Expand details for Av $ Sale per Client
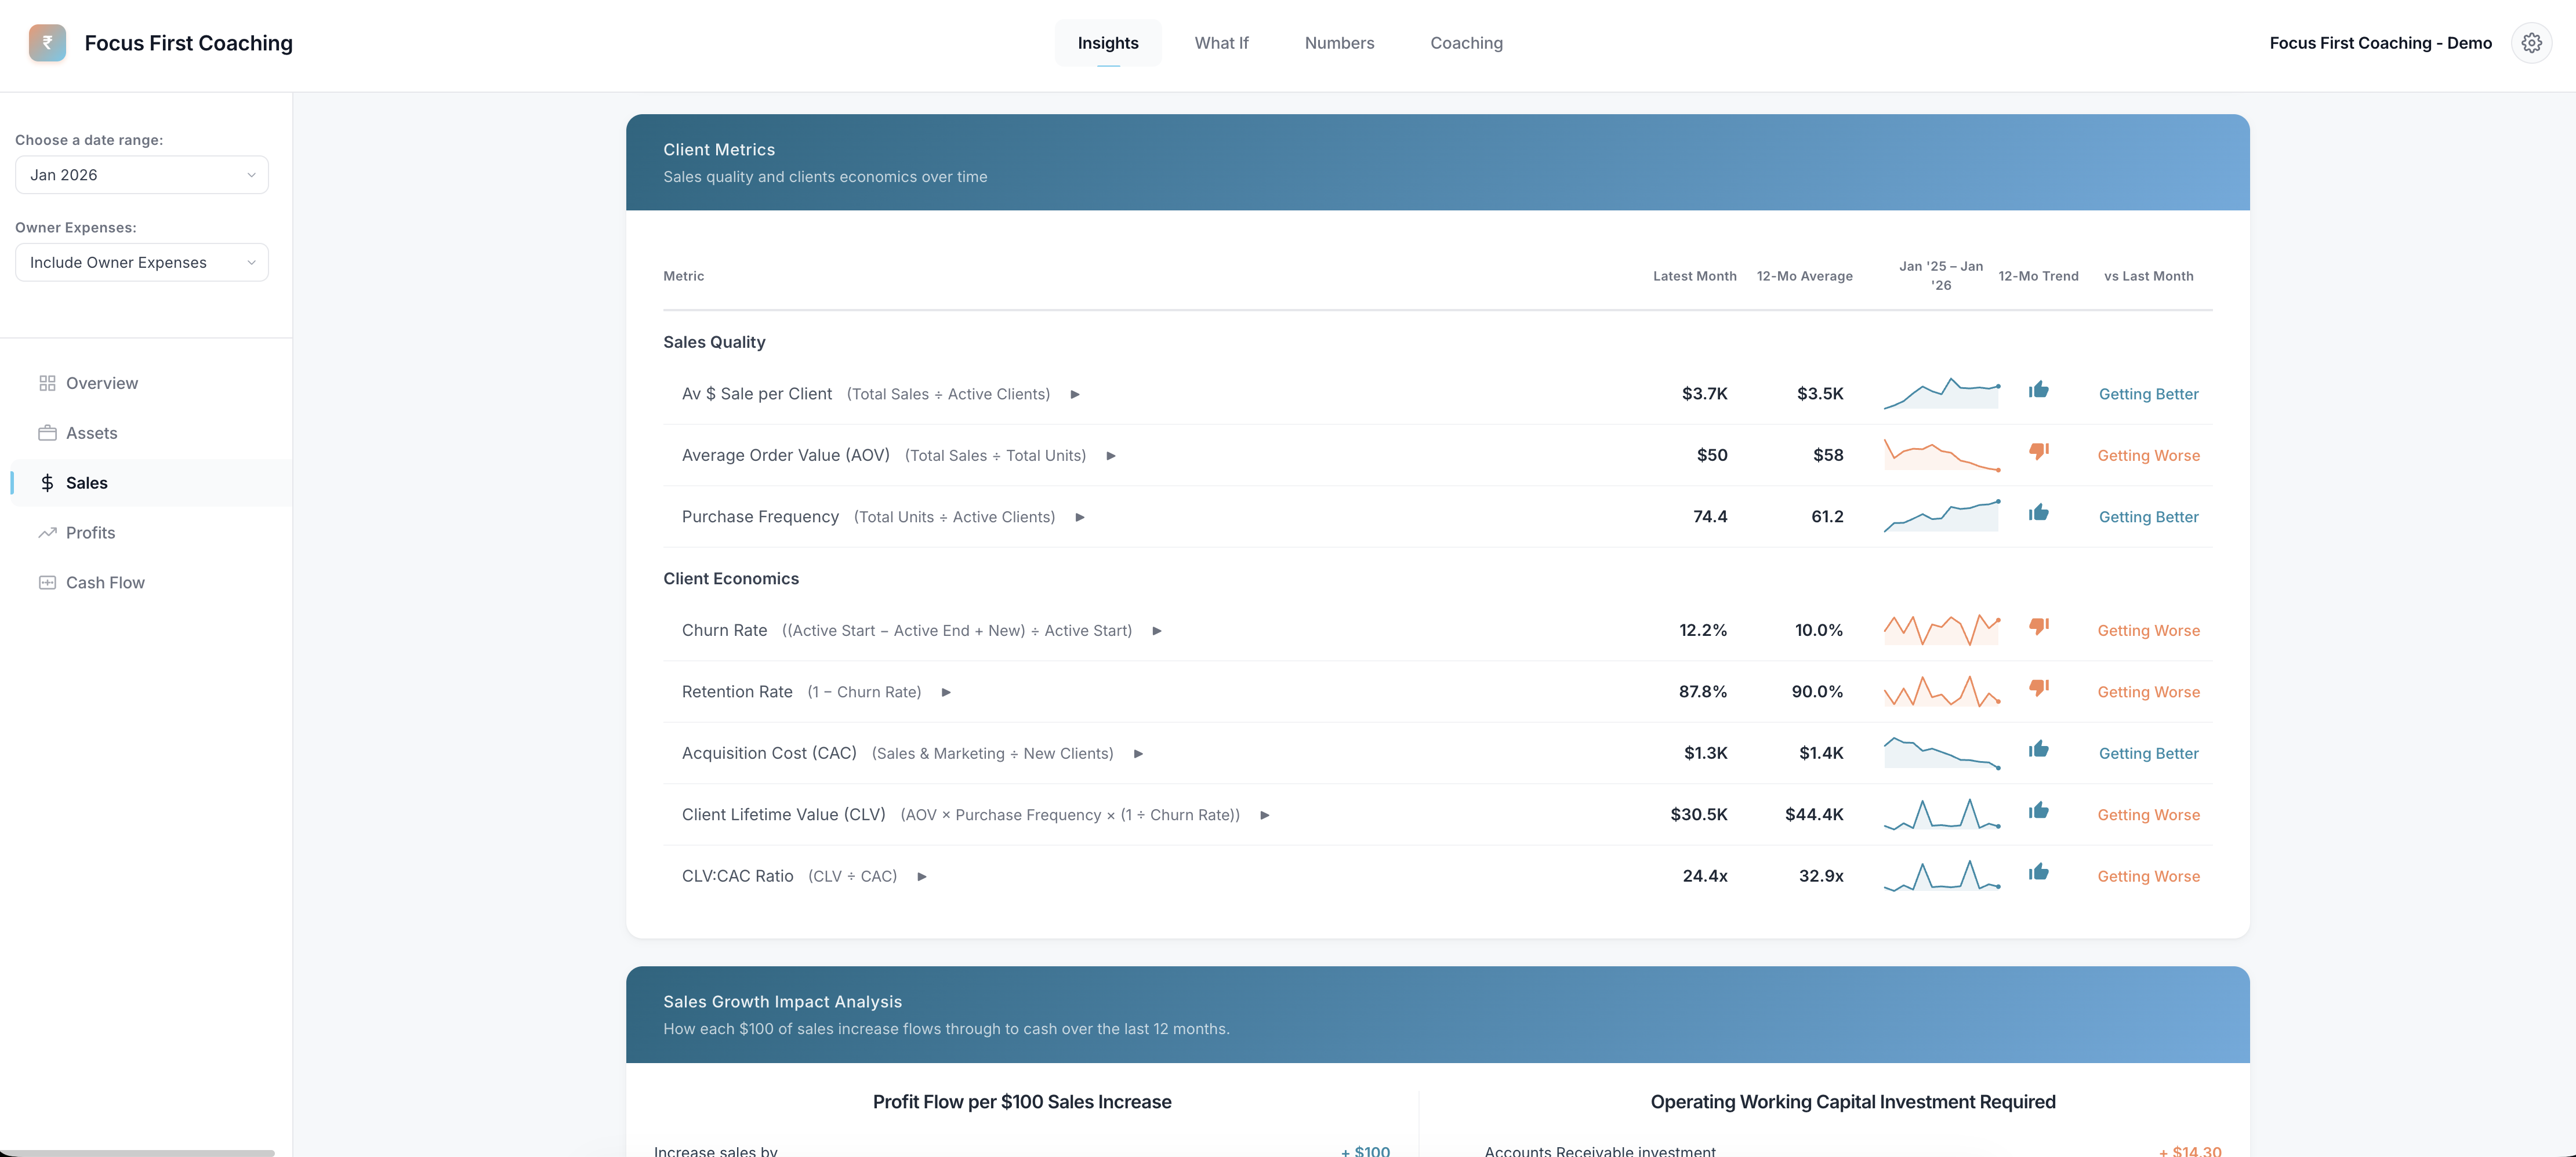 (x=1076, y=394)
